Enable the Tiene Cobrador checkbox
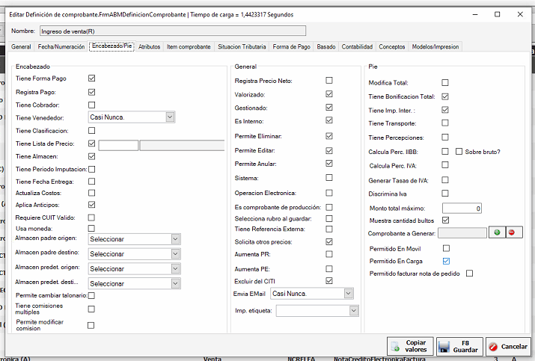This screenshot has width=535, height=361. pos(92,105)
